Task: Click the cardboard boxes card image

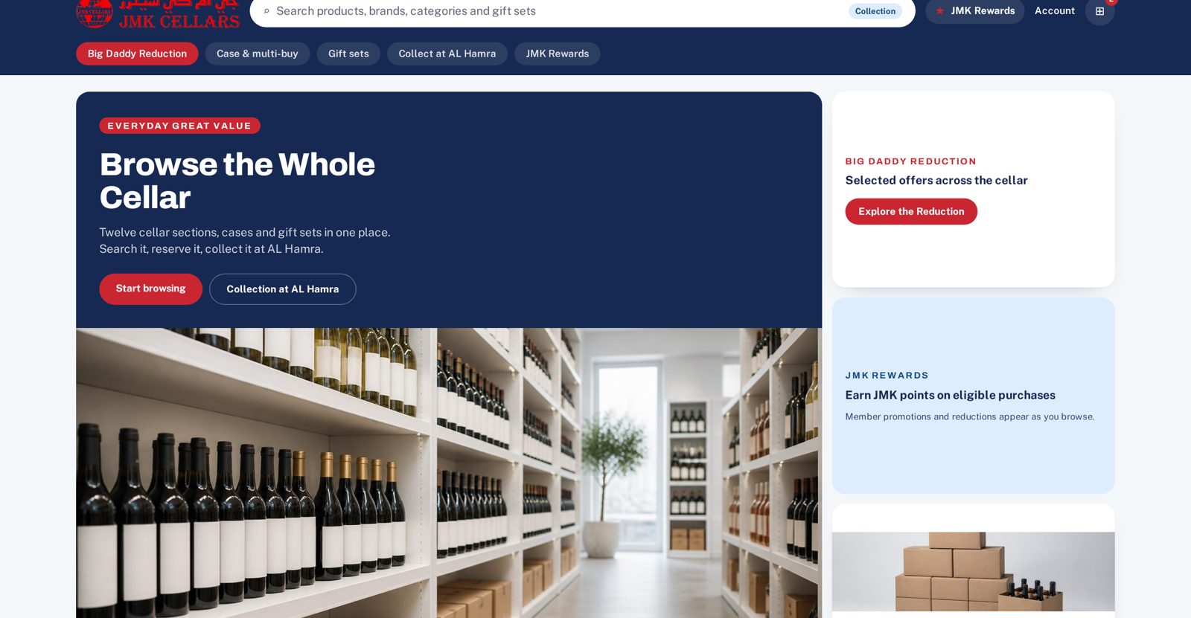Action: (973, 571)
